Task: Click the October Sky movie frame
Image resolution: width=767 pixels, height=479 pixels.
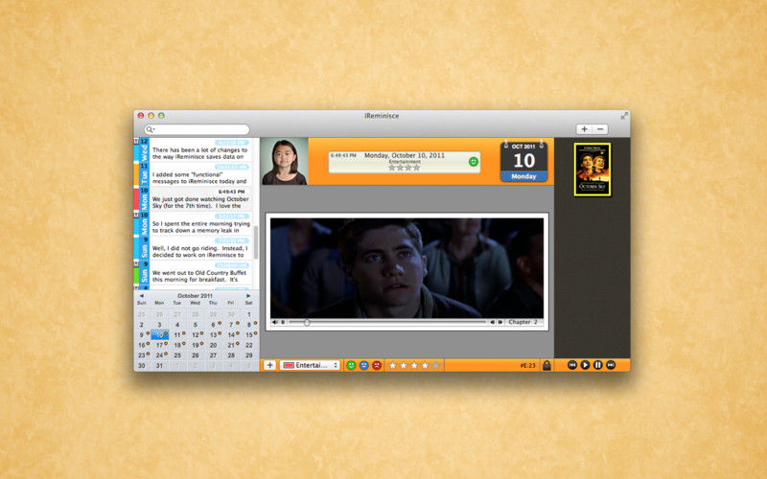Action: tap(407, 268)
